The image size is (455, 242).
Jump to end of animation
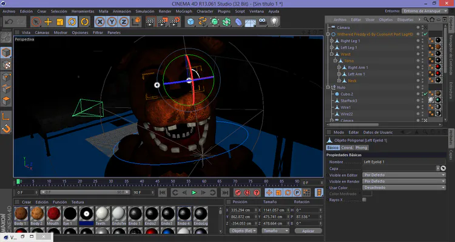(x=225, y=192)
